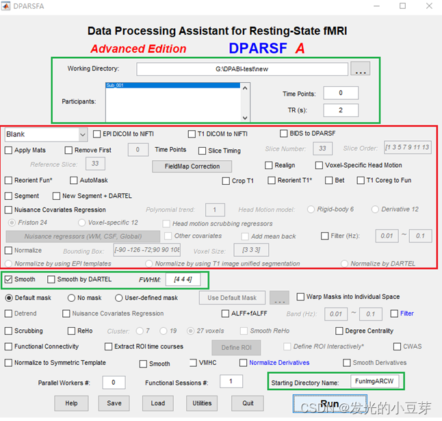The width and height of the screenshot is (442, 421).
Task: Check the Smooth box beside VMHC
Action: pos(143,364)
